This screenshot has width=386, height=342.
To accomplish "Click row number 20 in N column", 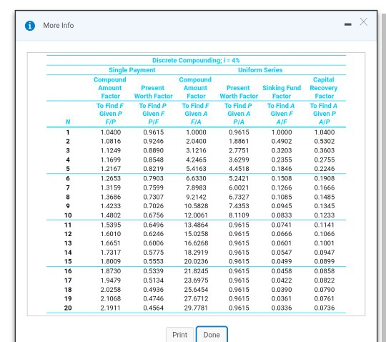I will pos(68,308).
